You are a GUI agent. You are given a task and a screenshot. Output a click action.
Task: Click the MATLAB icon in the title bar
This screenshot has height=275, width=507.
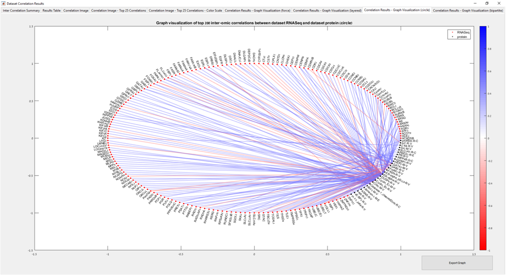click(x=3, y=3)
